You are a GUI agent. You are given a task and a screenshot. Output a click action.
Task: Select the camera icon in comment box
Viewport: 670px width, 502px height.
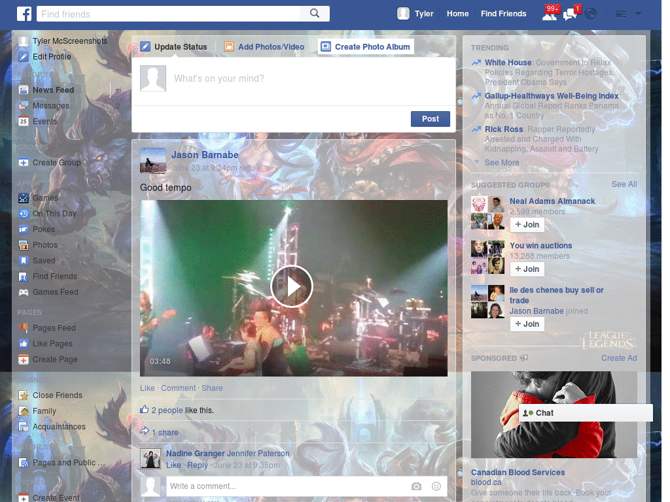[415, 486]
